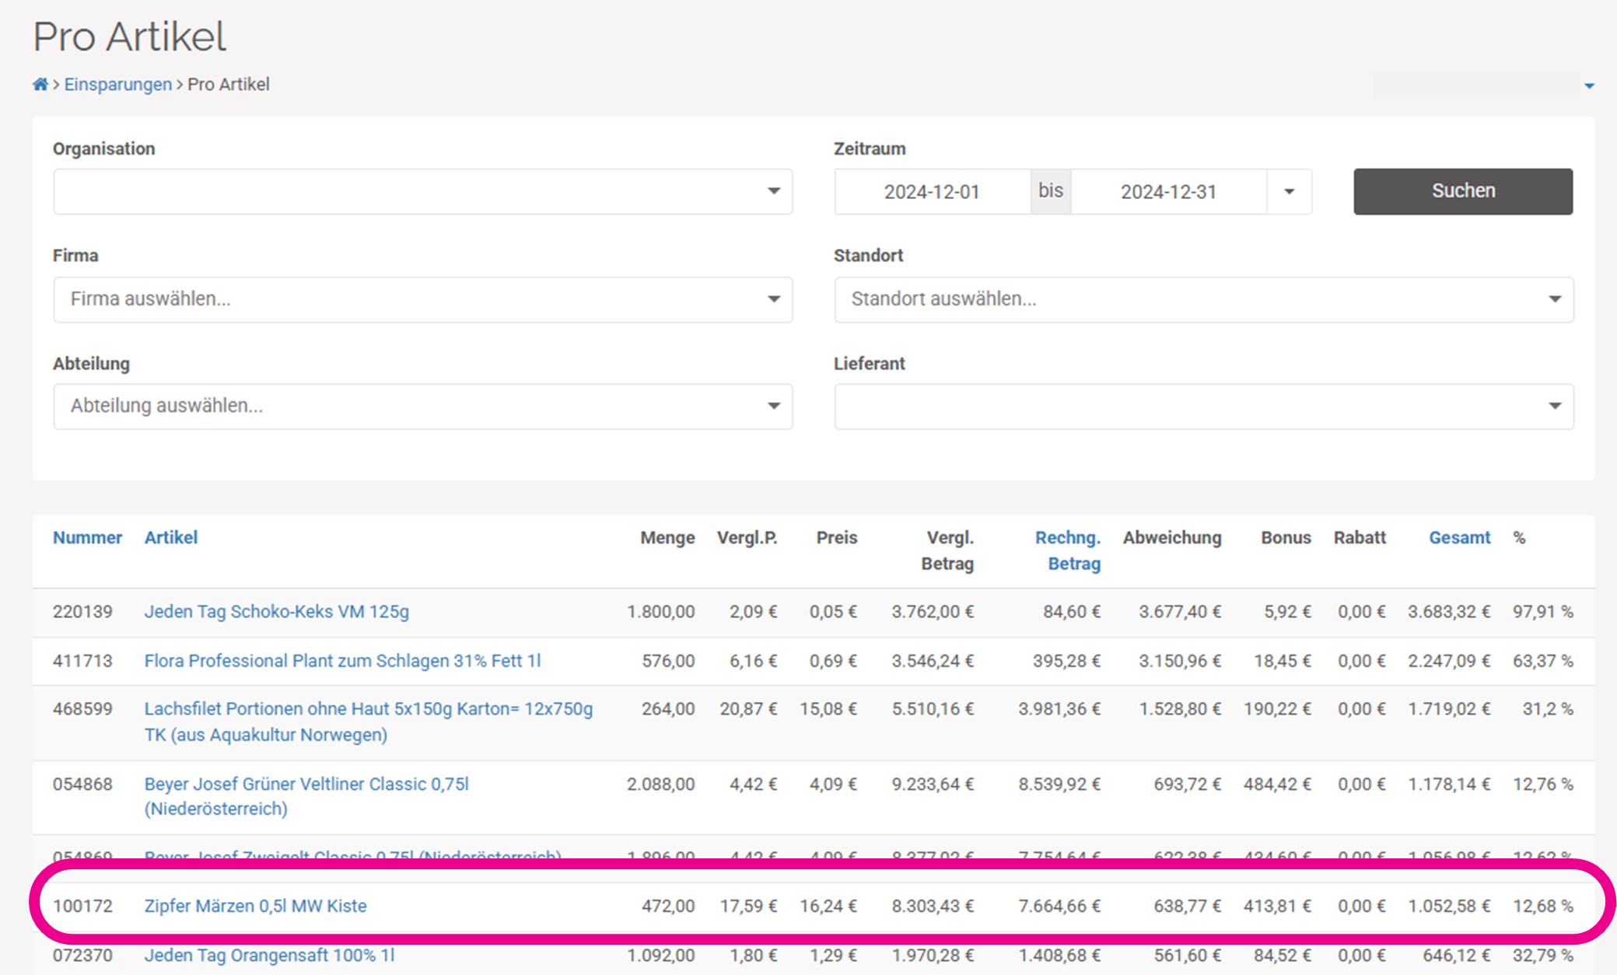Image resolution: width=1617 pixels, height=975 pixels.
Task: Select article number 220139
Action: coord(82,612)
